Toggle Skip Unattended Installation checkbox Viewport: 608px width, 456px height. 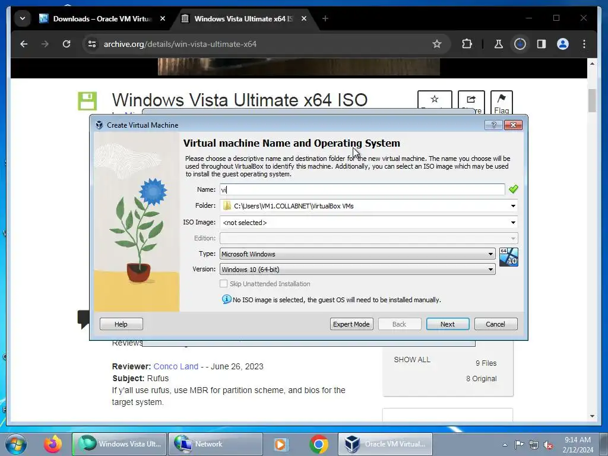click(x=223, y=284)
